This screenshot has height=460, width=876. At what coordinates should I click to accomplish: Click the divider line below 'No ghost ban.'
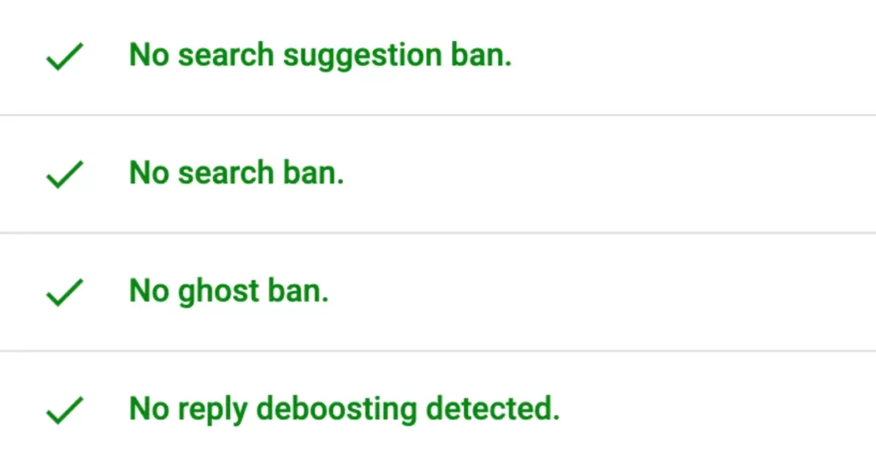(438, 351)
